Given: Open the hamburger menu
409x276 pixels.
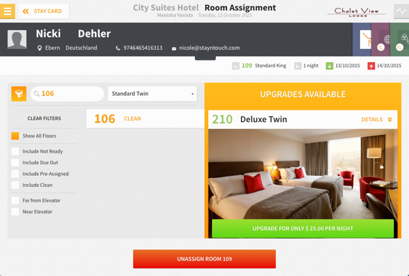Looking at the screenshot, I should click(x=7, y=11).
